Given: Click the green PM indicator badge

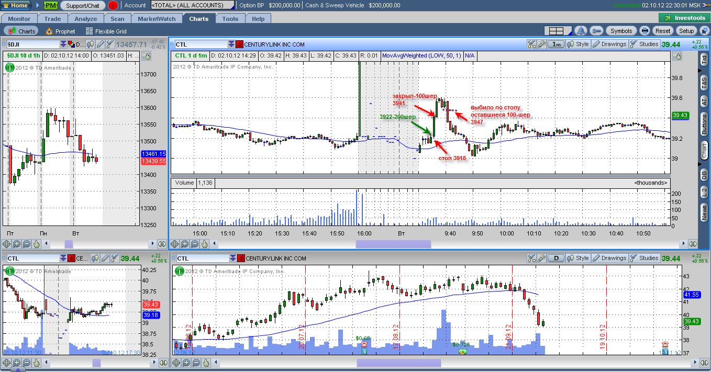Looking at the screenshot, I should [x=50, y=5].
